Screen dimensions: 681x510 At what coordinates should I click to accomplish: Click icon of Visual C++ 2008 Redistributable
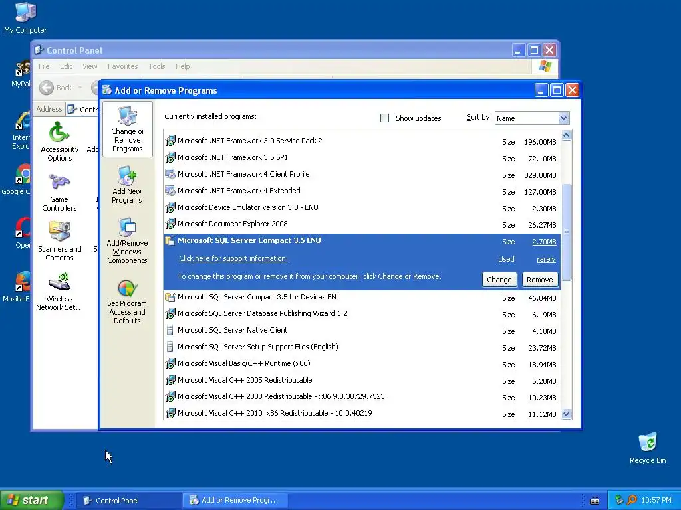coord(170,397)
